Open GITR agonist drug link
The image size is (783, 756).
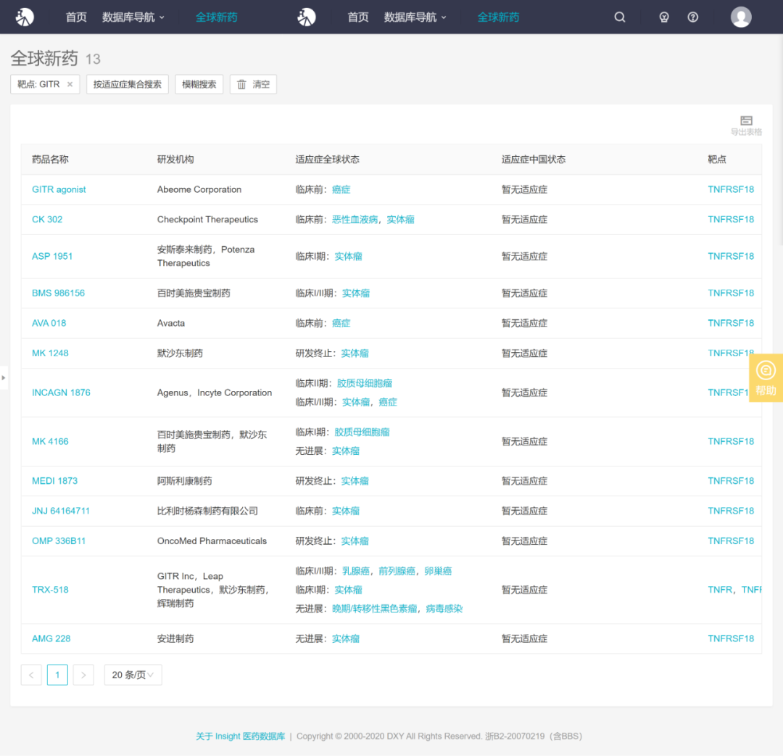click(x=59, y=189)
